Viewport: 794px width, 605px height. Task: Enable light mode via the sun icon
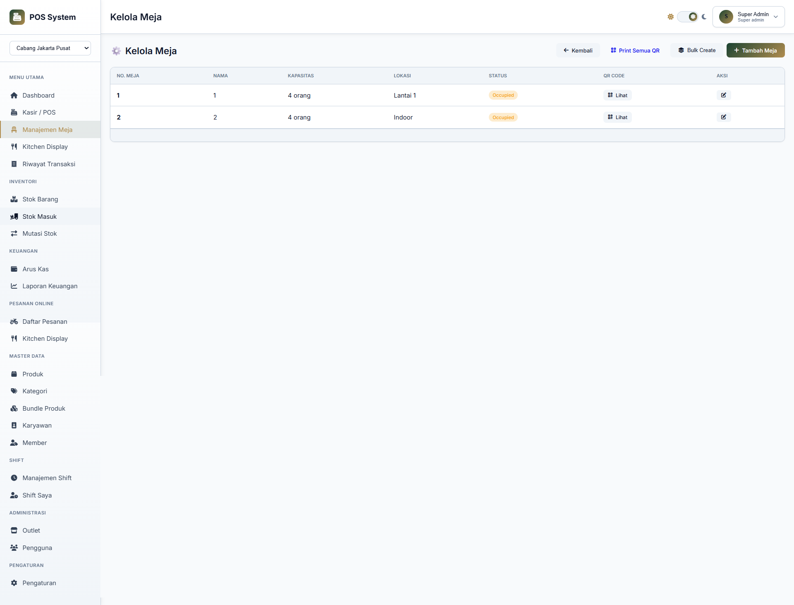pyautogui.click(x=670, y=17)
